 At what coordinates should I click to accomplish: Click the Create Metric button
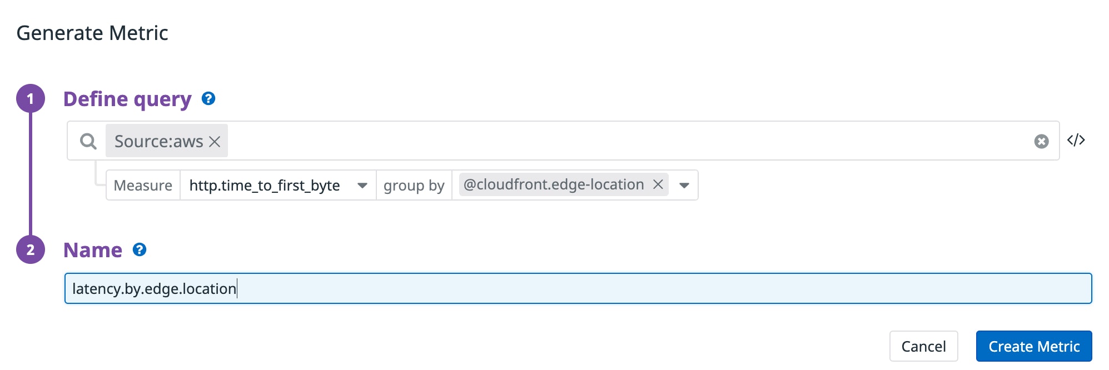tap(1033, 346)
